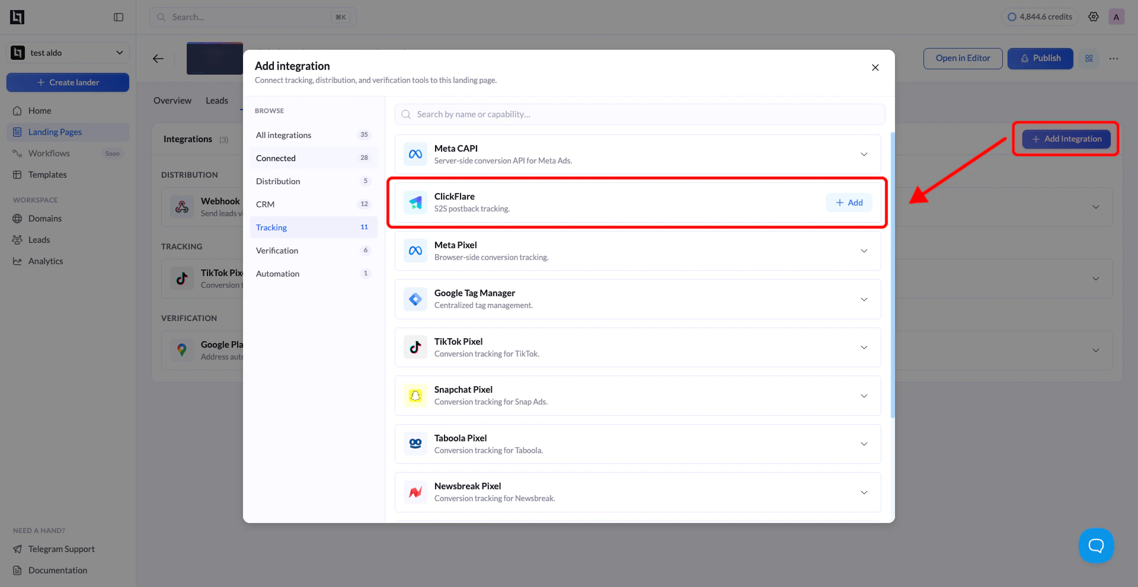Click the Meta Pixel logo icon
The image size is (1138, 587).
[x=415, y=251]
